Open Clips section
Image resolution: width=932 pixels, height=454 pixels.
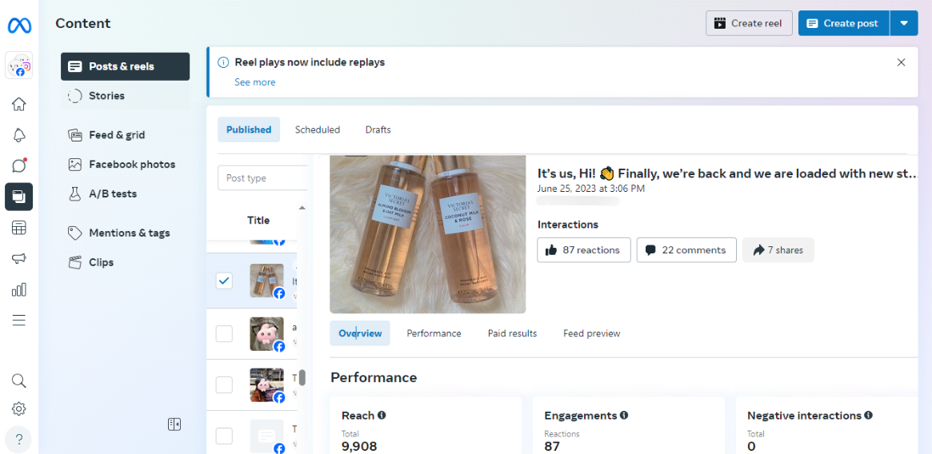125,262
